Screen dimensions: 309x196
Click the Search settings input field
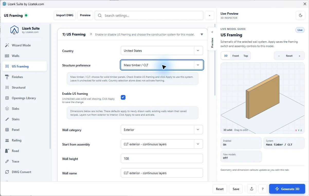coord(149,15)
